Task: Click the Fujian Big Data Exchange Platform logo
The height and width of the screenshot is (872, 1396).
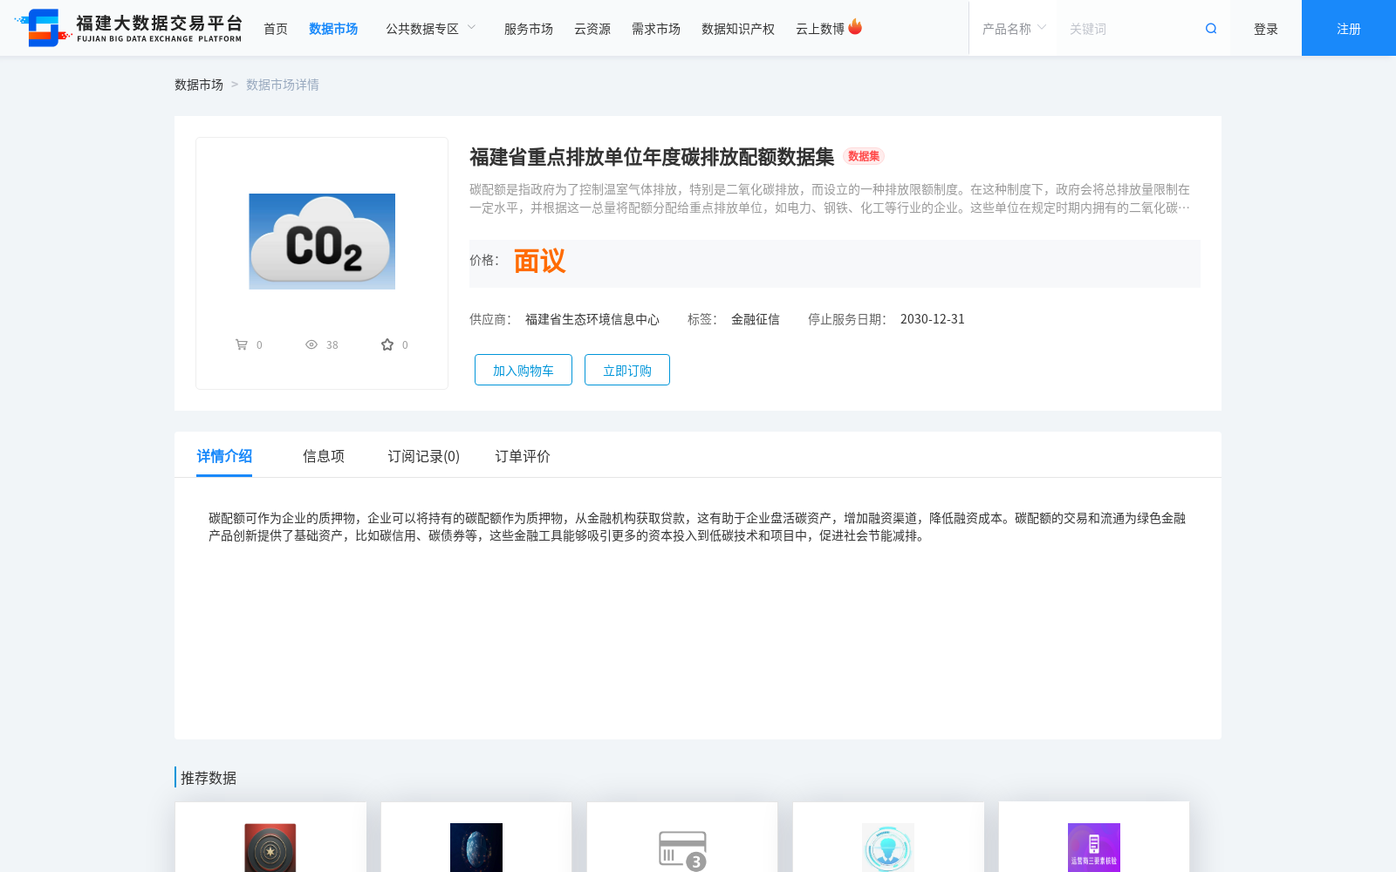Action: click(128, 28)
